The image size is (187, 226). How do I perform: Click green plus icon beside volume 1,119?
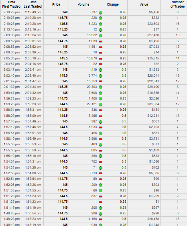(101, 70)
